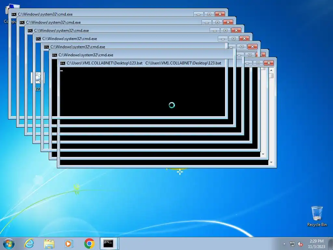Show hidden tray icons arrow
The height and width of the screenshot is (250, 333).
[x=284, y=244]
